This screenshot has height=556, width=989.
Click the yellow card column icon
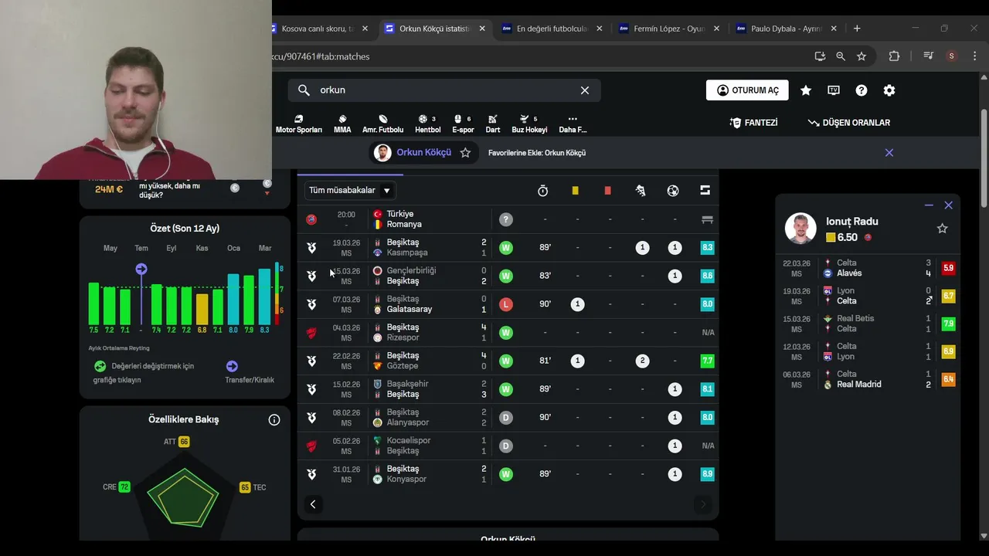575,191
